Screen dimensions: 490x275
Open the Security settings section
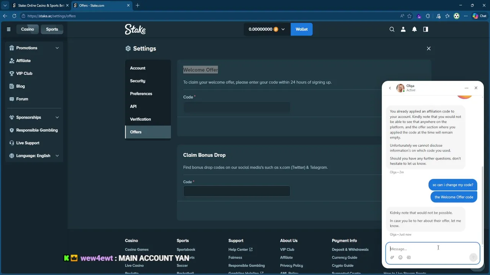click(148, 81)
